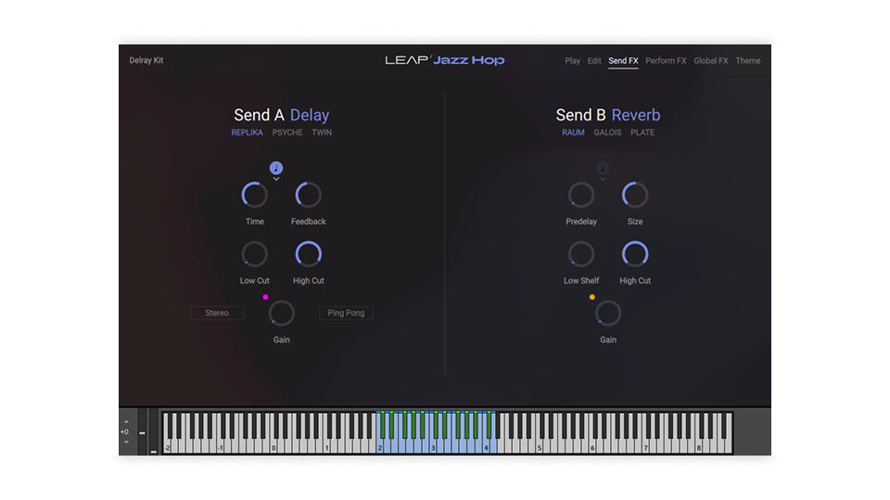This screenshot has height=500, width=890.
Task: Open the Global FX tab
Action: 711,61
